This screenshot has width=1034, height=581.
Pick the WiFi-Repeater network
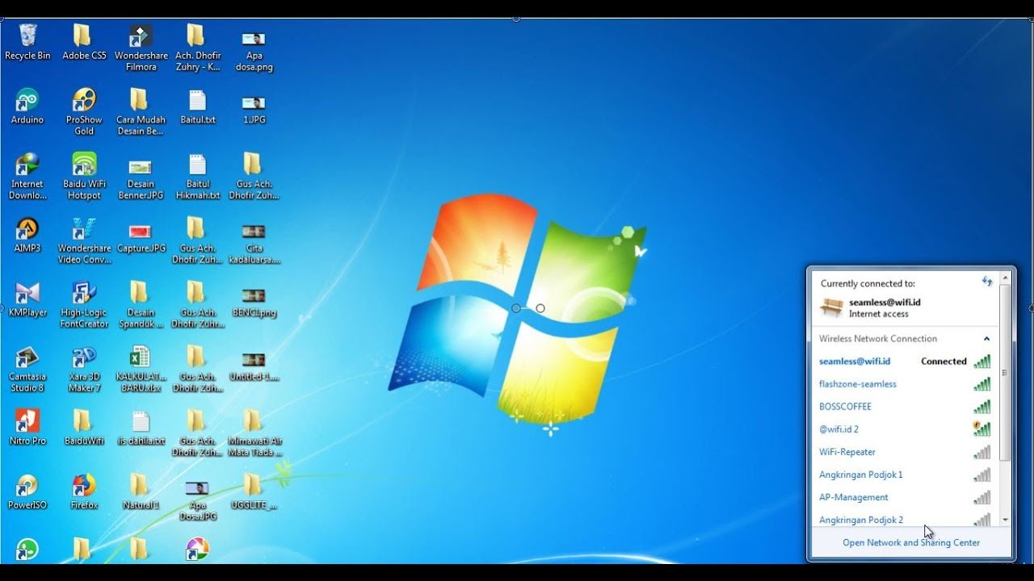point(905,452)
